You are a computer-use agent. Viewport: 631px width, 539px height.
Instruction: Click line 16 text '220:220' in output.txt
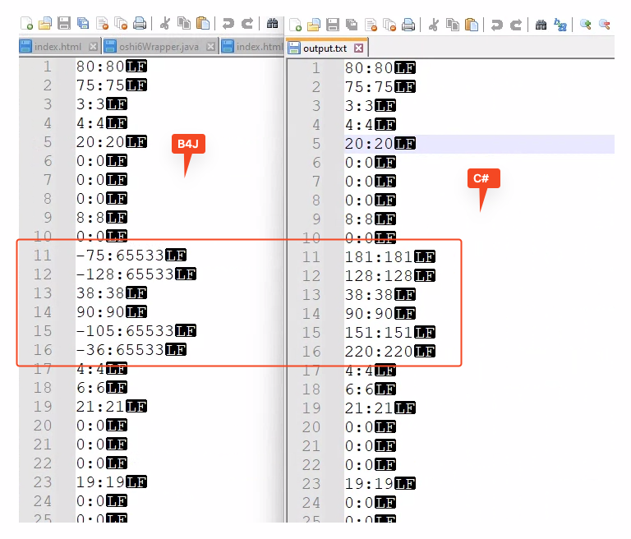click(379, 352)
